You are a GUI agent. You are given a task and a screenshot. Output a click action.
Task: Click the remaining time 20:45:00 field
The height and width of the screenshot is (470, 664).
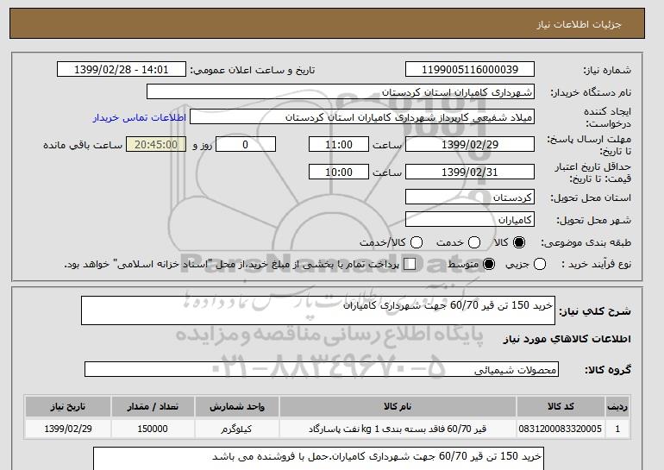pos(156,144)
